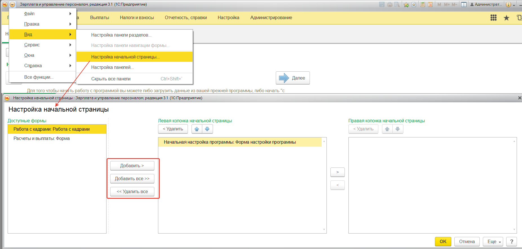Open the main menu dropdown button
The image size is (522, 249).
coord(12,4)
